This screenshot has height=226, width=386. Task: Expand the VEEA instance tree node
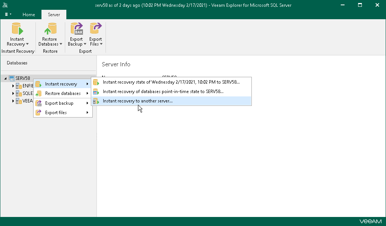click(13, 101)
